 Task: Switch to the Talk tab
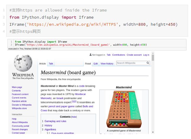coord(51,64)
